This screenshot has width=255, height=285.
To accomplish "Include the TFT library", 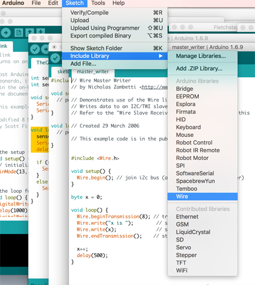I will 202,263.
